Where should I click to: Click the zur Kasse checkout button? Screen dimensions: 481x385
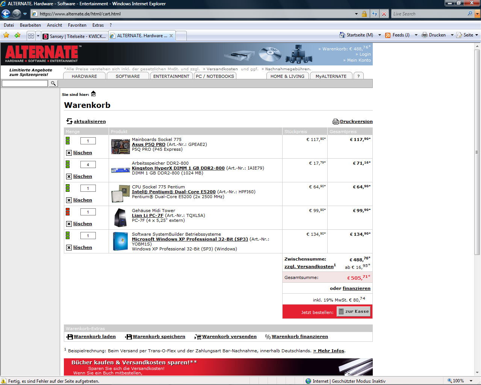[x=354, y=311]
